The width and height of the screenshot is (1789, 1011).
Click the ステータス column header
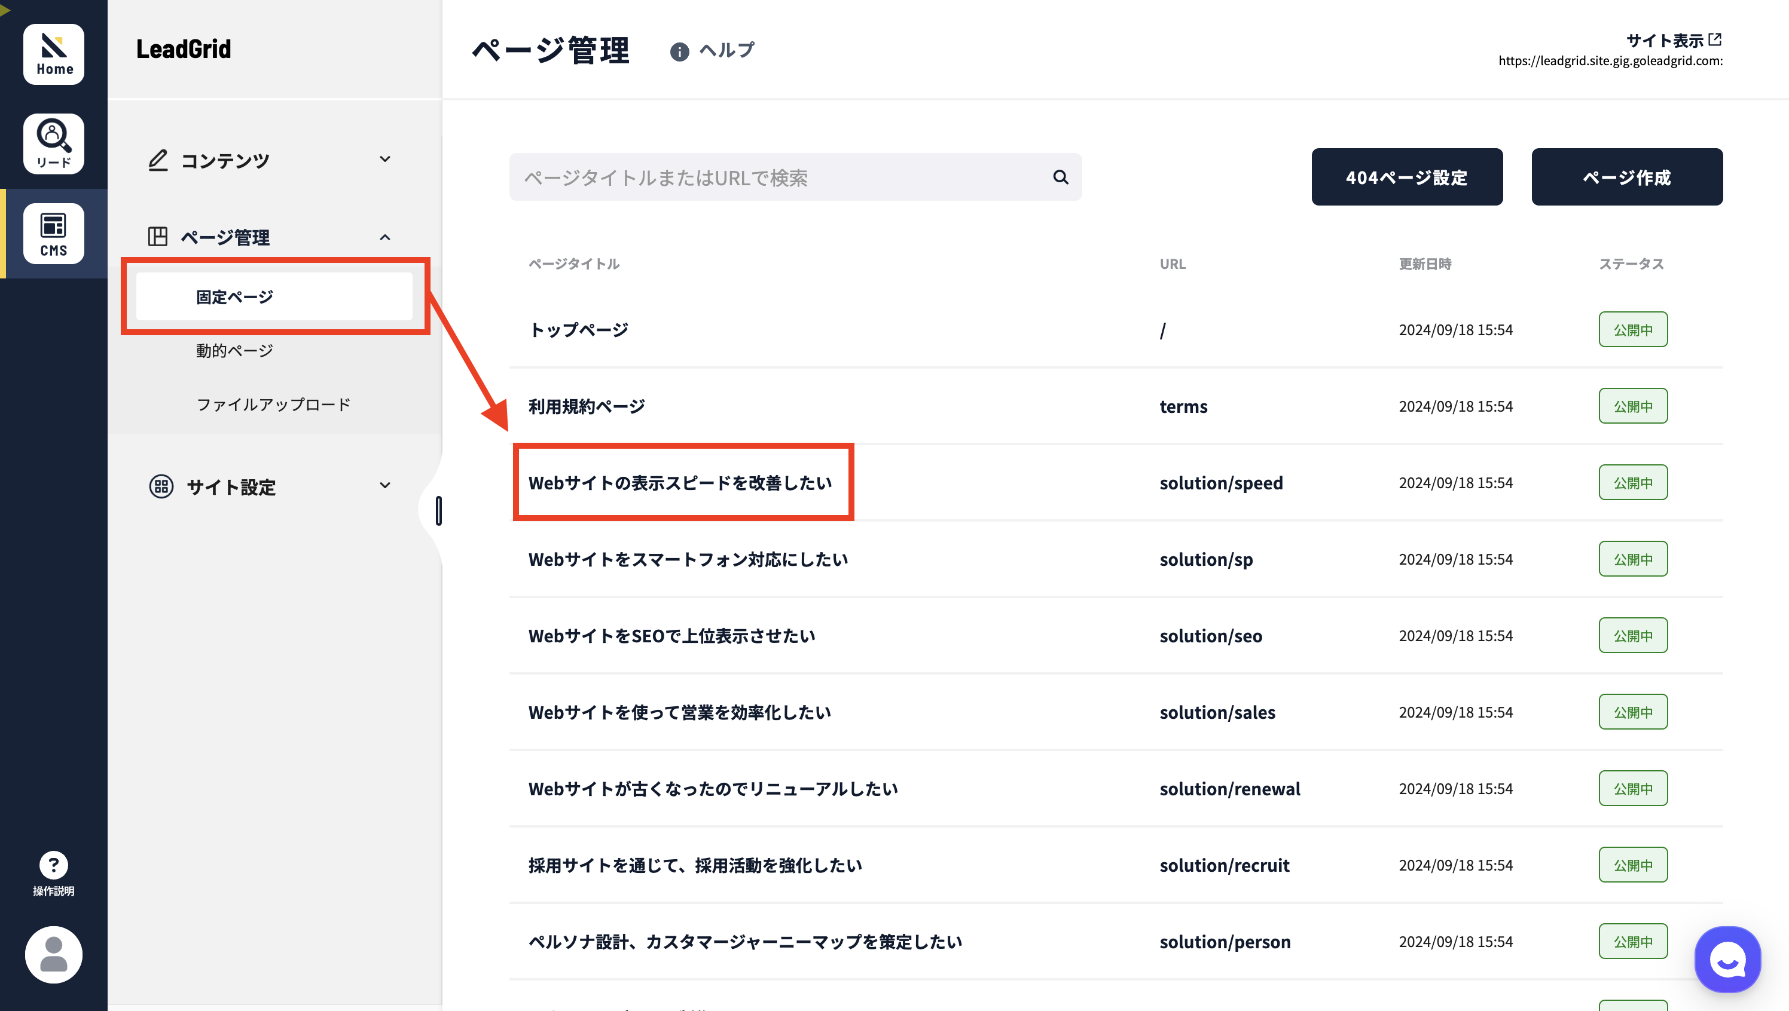[1631, 264]
